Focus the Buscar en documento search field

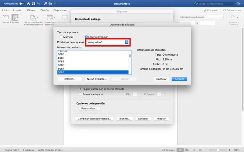(214, 4)
